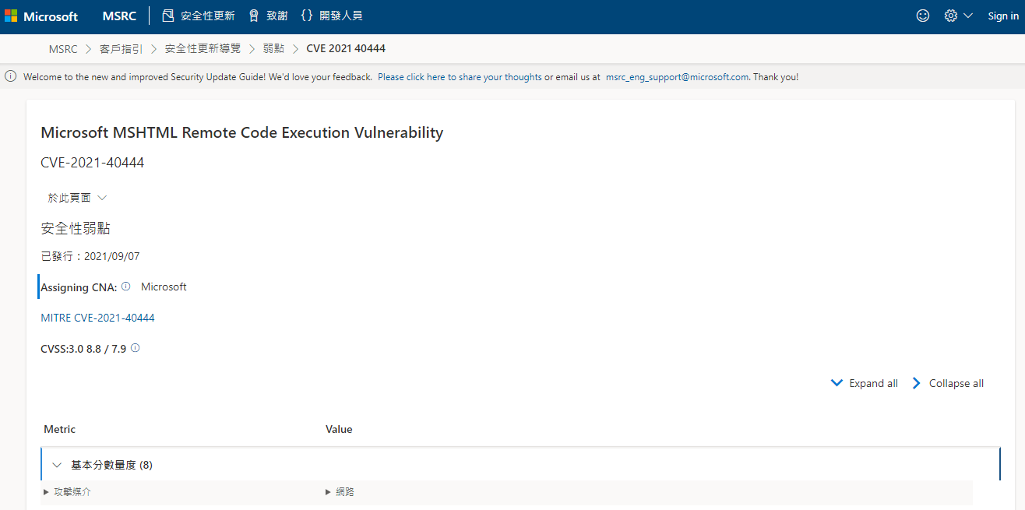Go to the 客戶指引 breadcrumb

(121, 48)
